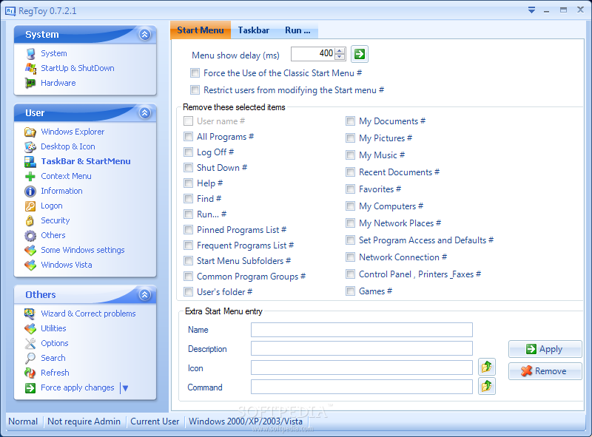This screenshot has width=592, height=437.
Task: Check the My Network Places box
Action: pos(350,223)
